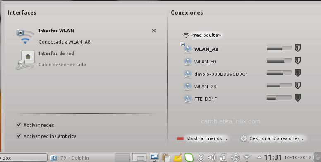The height and width of the screenshot is (162, 321).
Task: Select the WLAN_29 network
Action: [205, 87]
